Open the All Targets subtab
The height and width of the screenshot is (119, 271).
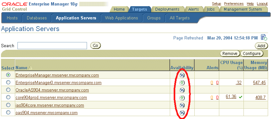(179, 18)
